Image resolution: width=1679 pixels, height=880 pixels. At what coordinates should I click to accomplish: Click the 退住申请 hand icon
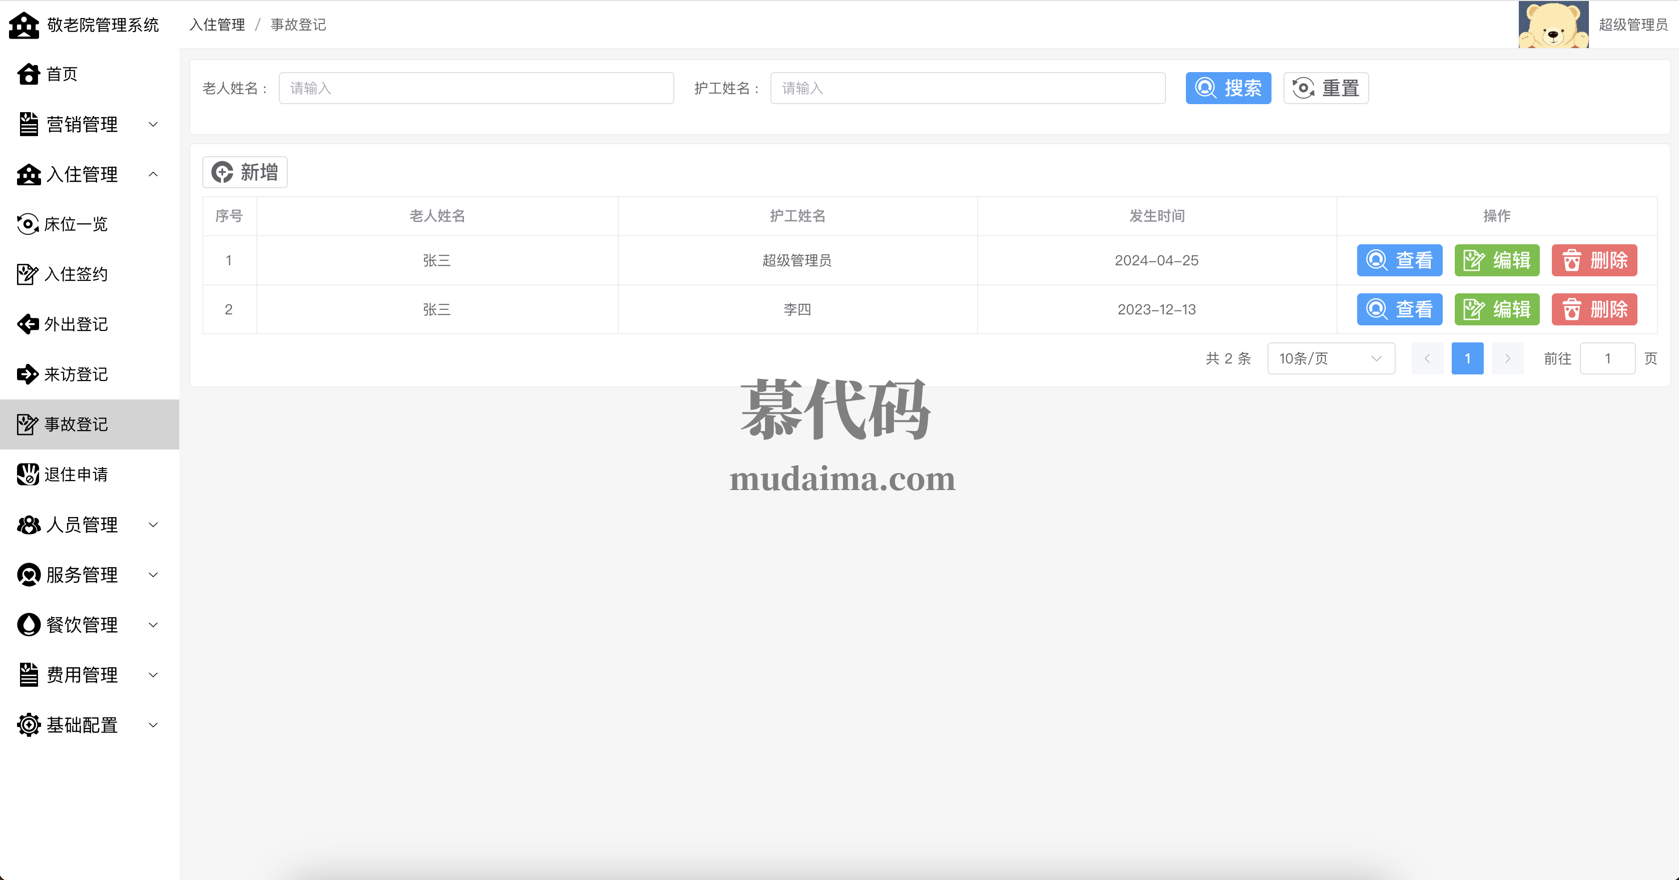(x=28, y=474)
